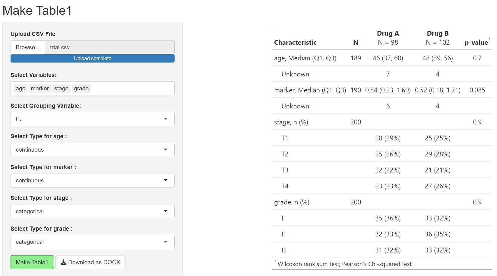Click the Characteristic column header
Screen dimensions: 497x276
pyautogui.click(x=295, y=43)
